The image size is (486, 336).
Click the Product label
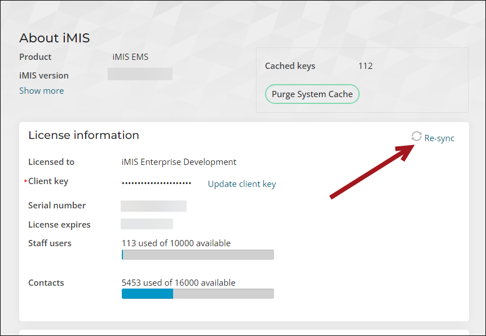click(x=36, y=57)
